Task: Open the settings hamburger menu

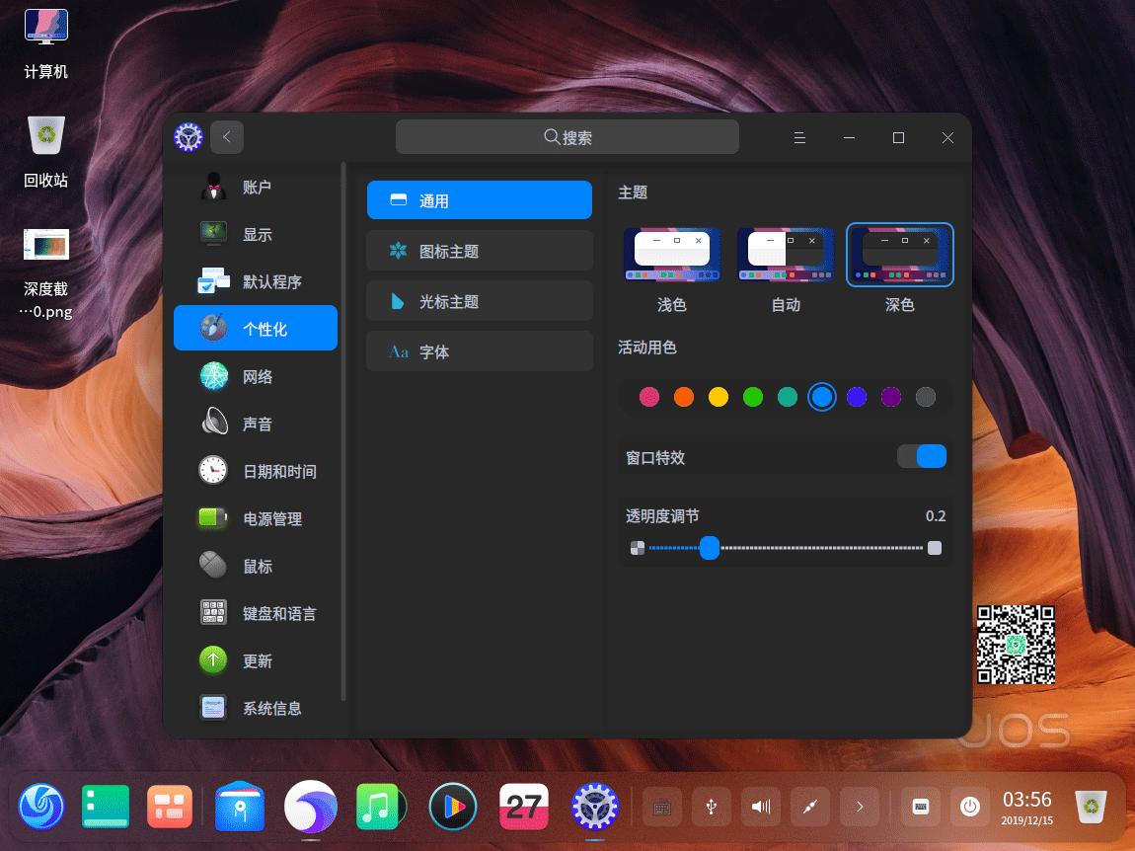Action: tap(799, 137)
